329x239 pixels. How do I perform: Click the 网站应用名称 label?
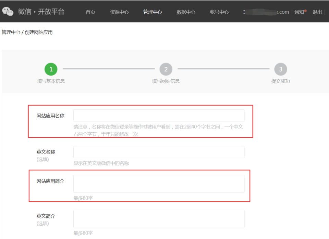50,116
